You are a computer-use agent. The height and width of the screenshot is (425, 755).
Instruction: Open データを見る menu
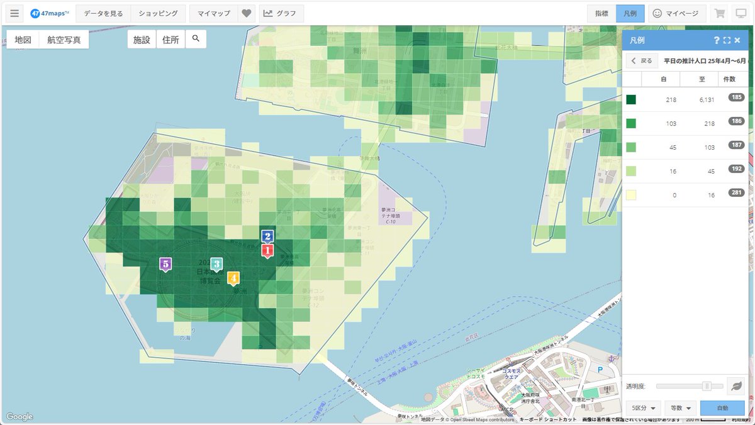[x=104, y=13]
